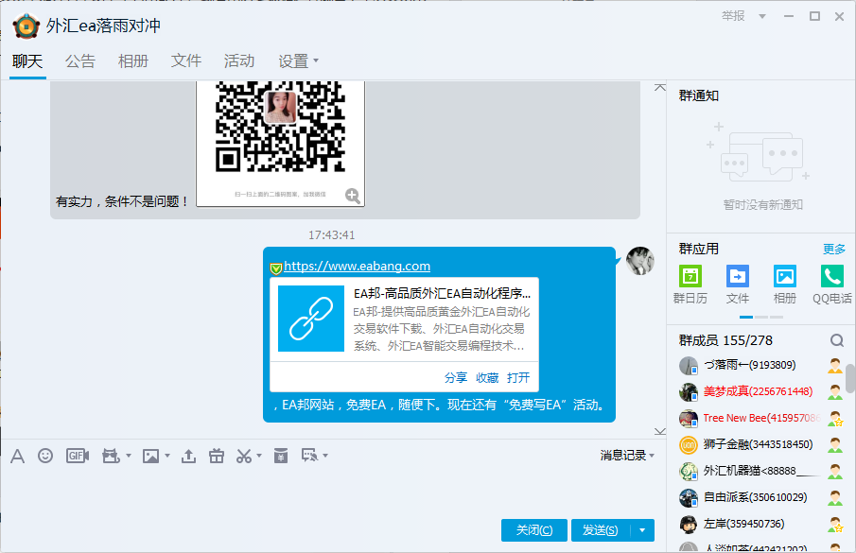Screen dimensions: 856x553
Task: Click the EA邦 link card title
Action: (442, 293)
